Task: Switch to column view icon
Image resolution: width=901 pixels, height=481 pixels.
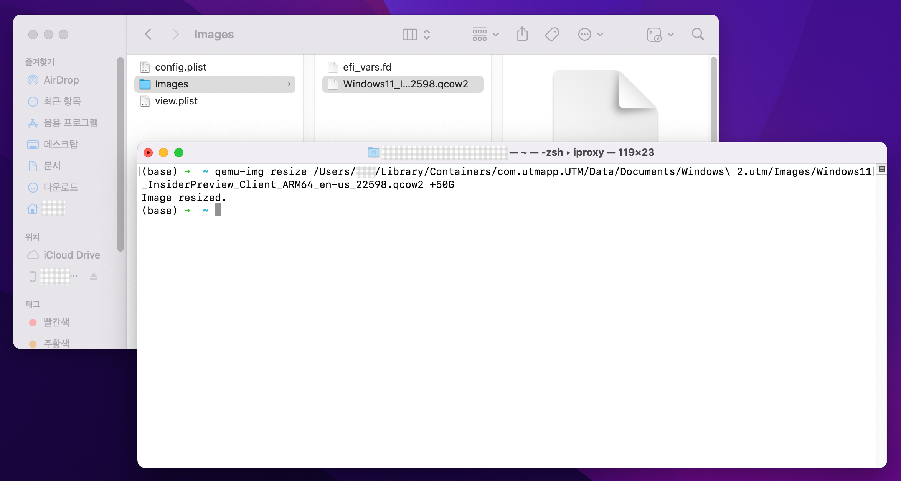Action: [x=409, y=34]
